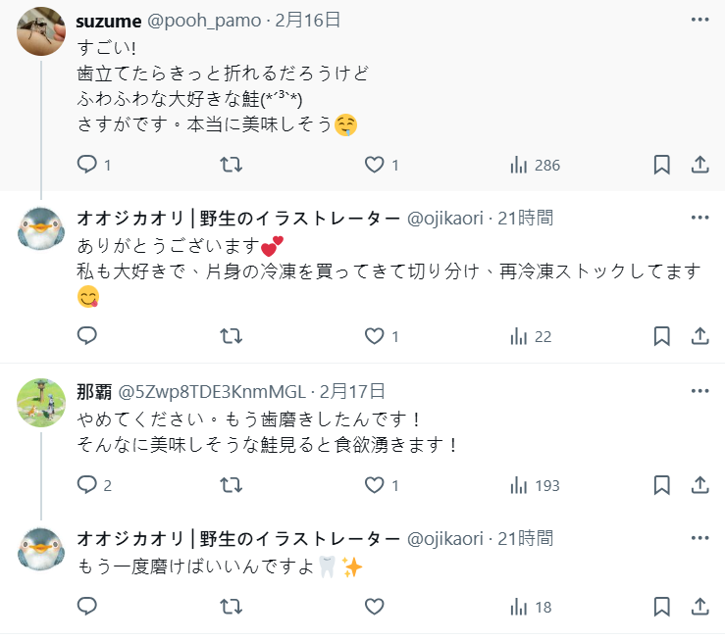Open more options menu on 那覇's tweet
The height and width of the screenshot is (640, 725).
click(699, 391)
